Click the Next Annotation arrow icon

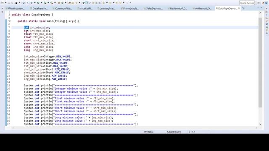pyautogui.click(x=103, y=3)
